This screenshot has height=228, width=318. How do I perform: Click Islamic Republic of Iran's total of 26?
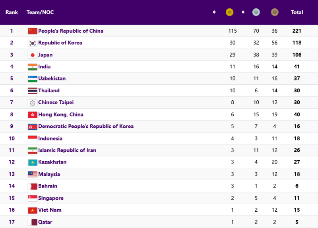pos(297,150)
